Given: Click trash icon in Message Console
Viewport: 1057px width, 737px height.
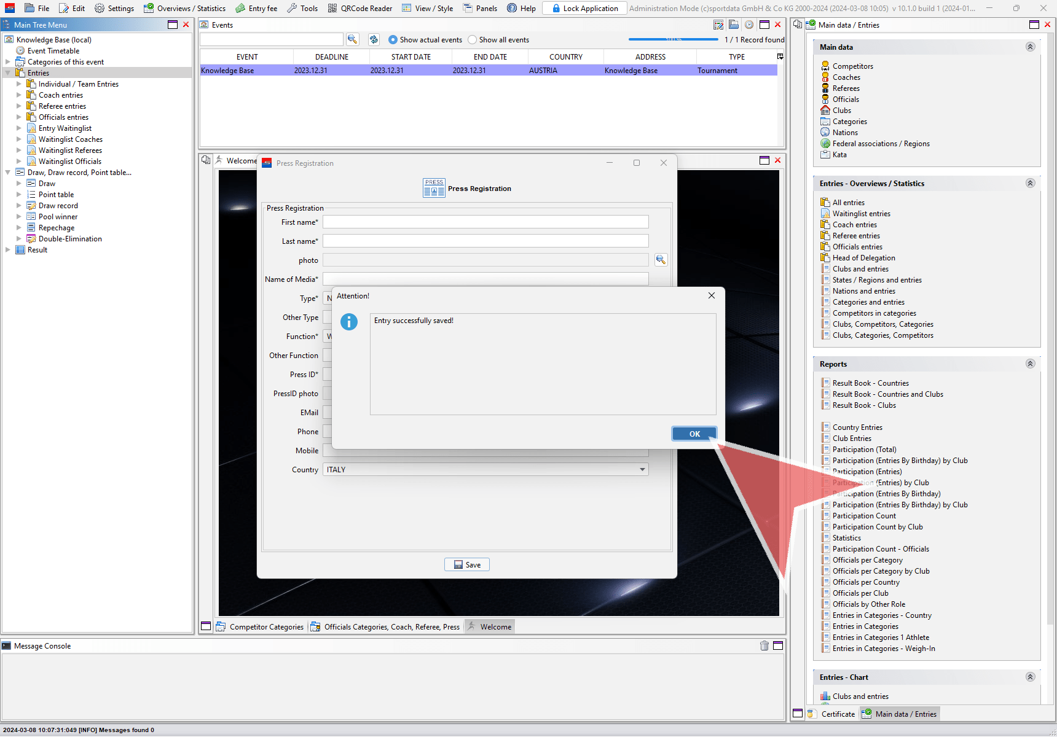Looking at the screenshot, I should click(x=764, y=645).
